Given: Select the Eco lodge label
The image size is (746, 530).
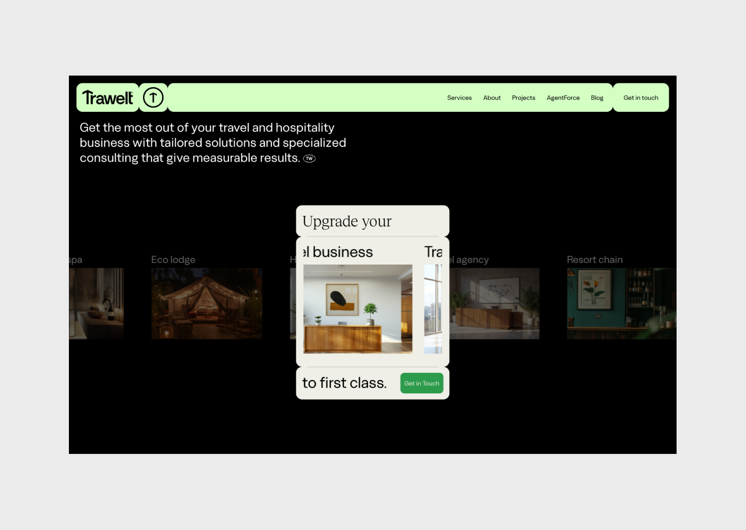Looking at the screenshot, I should (x=173, y=260).
